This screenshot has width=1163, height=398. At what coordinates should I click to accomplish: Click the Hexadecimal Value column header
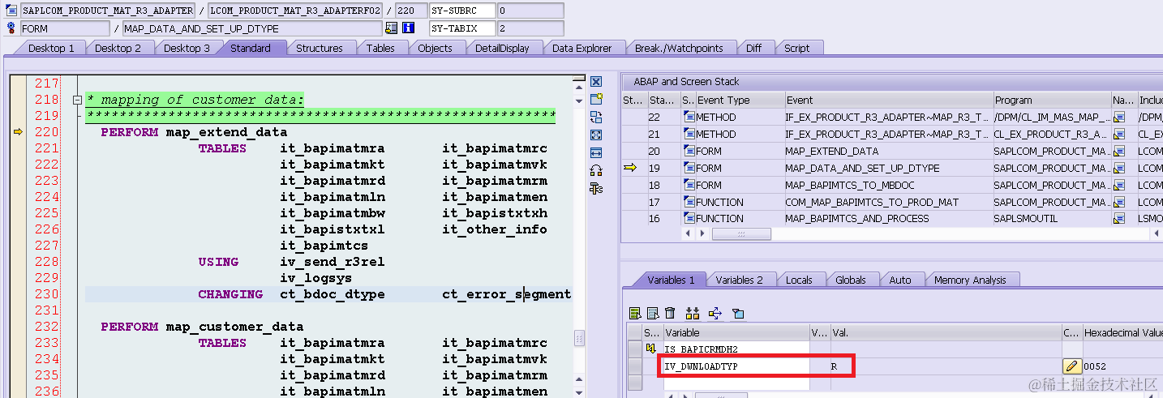point(1123,332)
